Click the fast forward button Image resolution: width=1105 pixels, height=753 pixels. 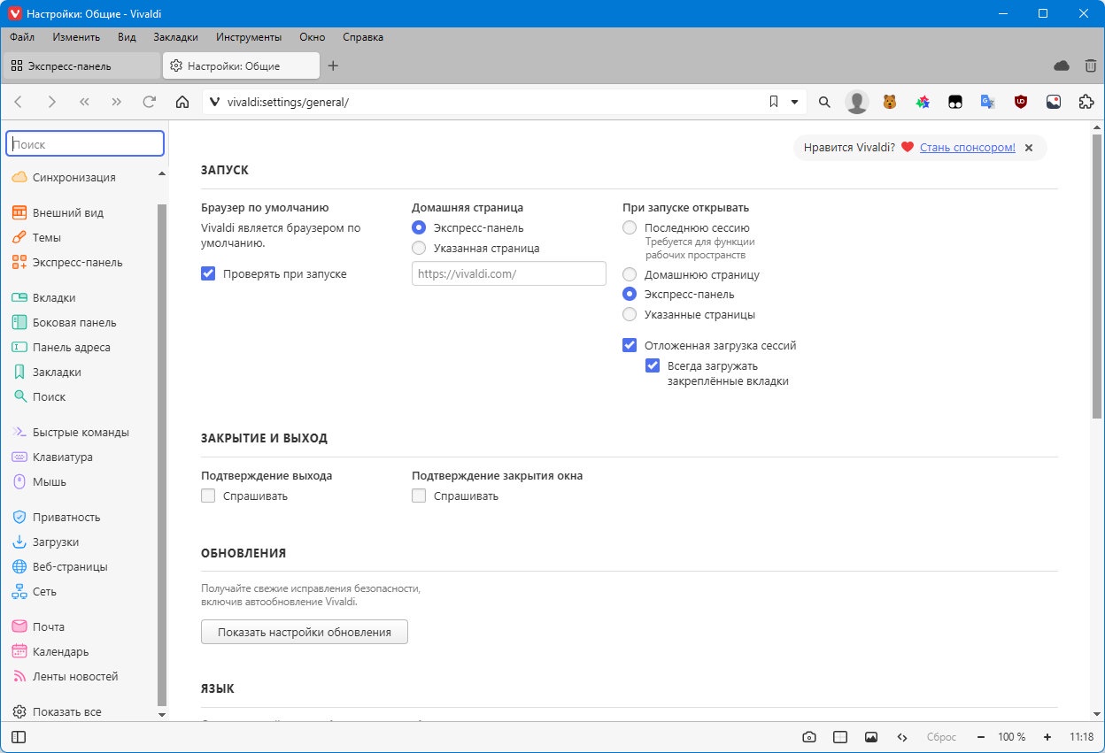[116, 102]
